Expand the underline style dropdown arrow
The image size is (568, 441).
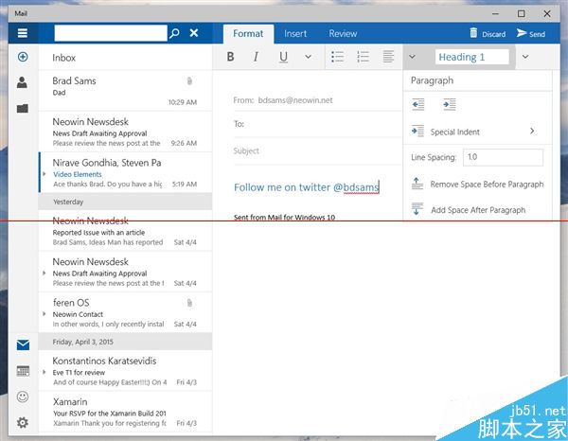[x=308, y=57]
